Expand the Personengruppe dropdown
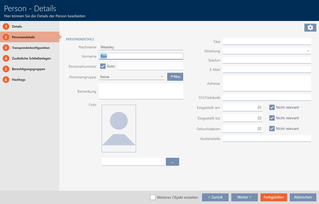Image resolution: width=319 pixels, height=204 pixels. (x=162, y=77)
